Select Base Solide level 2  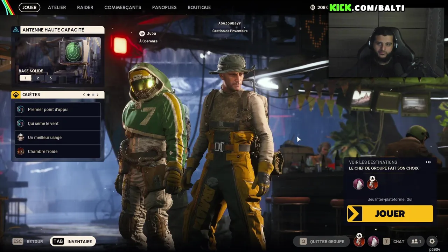coord(38,78)
